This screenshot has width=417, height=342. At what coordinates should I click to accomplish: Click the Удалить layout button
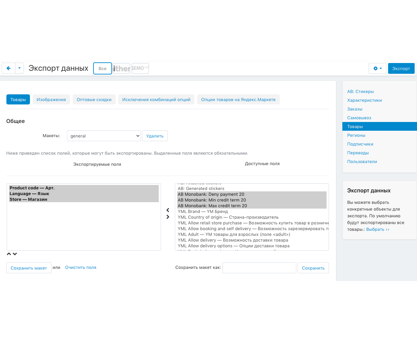pyautogui.click(x=155, y=136)
